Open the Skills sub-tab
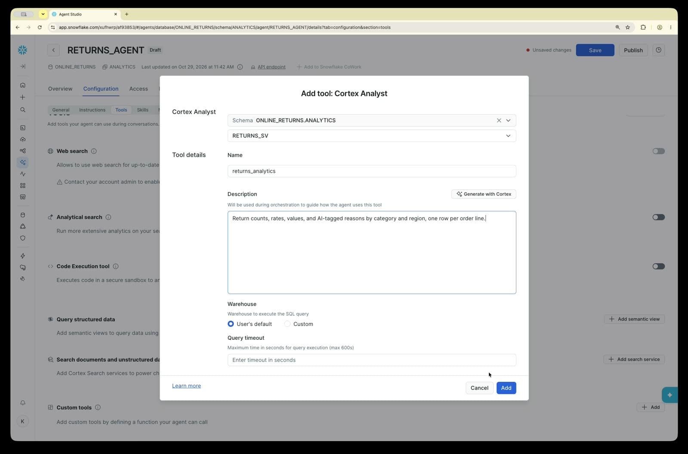 tap(143, 110)
